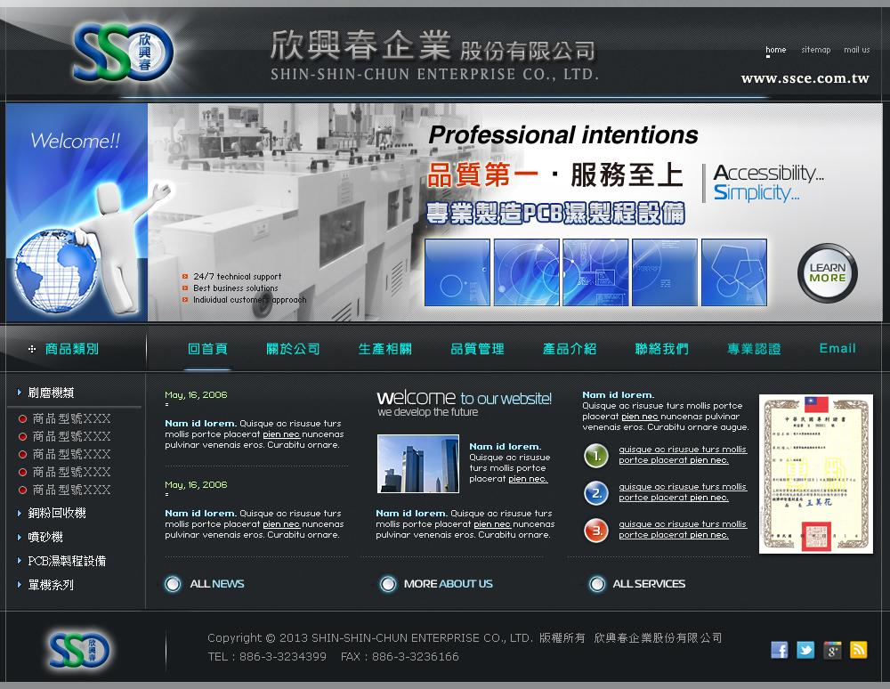Screen dimensions: 890x689
Task: Click the home link in header
Action: coord(776,50)
